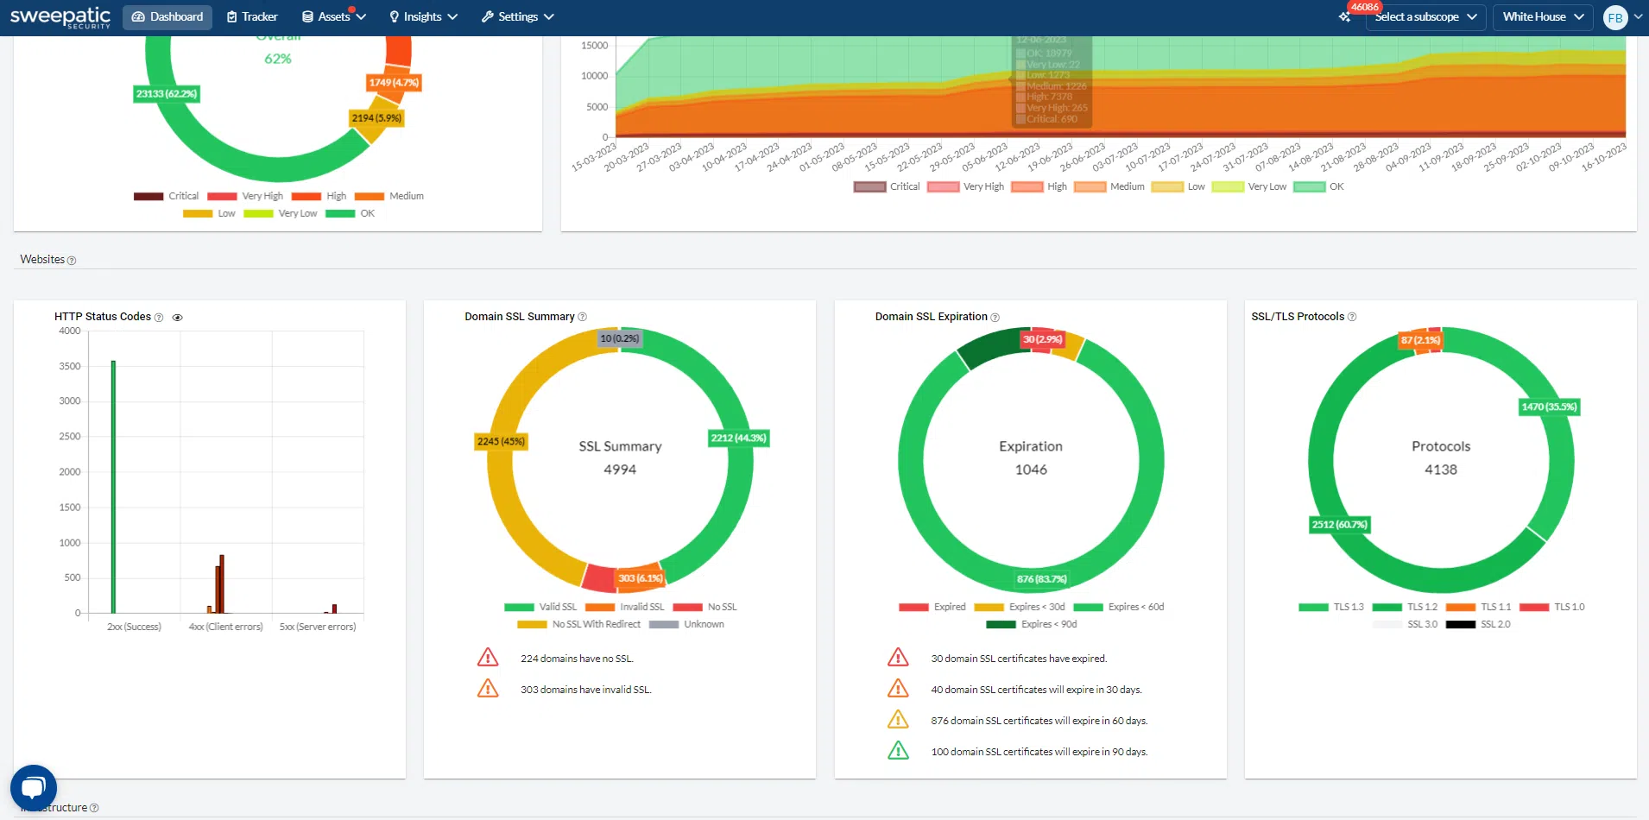Click help icon beside Domain SSL Expiration
Viewport: 1649px width, 820px height.
click(x=995, y=318)
